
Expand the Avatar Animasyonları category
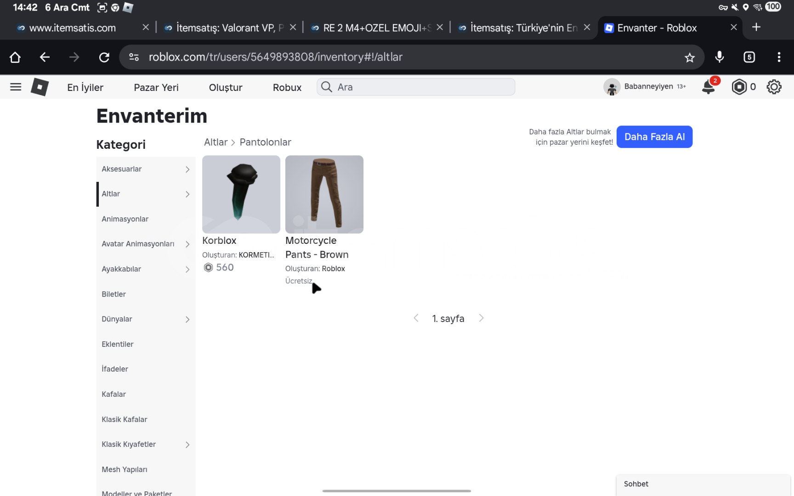pyautogui.click(x=187, y=244)
